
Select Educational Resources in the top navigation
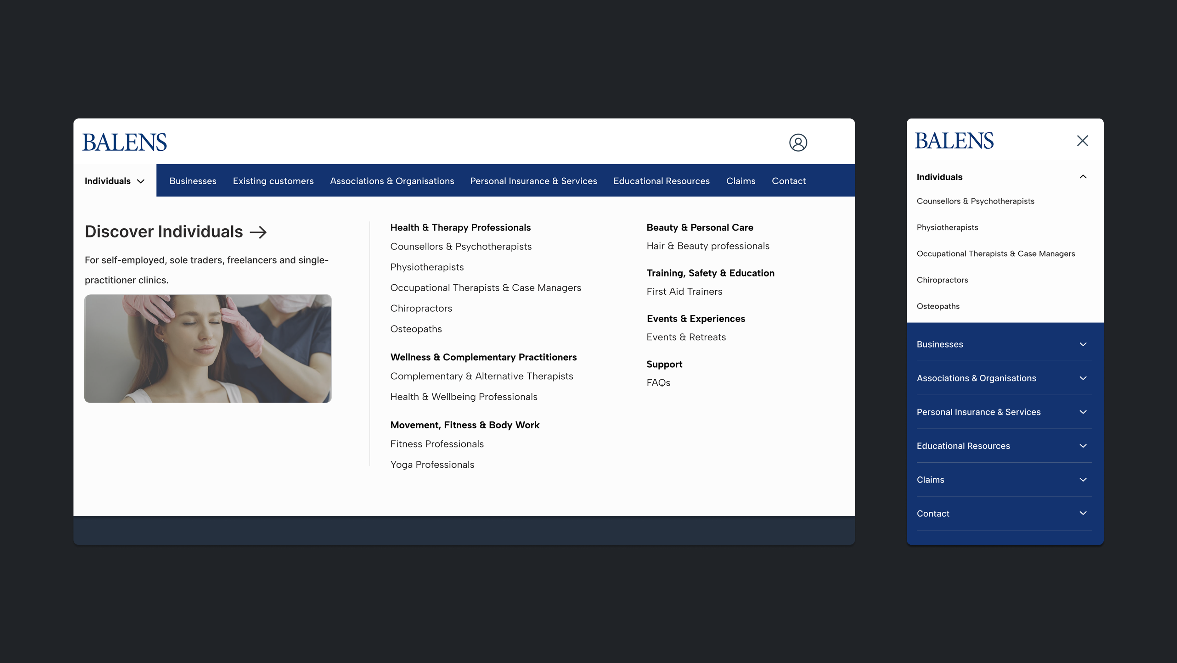click(661, 181)
